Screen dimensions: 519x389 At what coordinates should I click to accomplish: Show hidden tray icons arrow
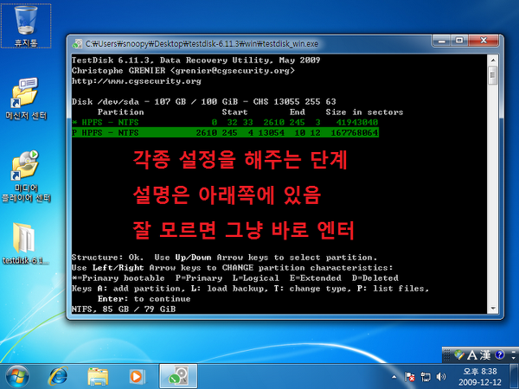click(x=394, y=376)
